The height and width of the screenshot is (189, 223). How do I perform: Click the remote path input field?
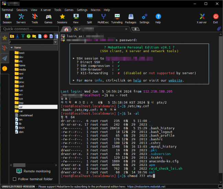coord(32,42)
